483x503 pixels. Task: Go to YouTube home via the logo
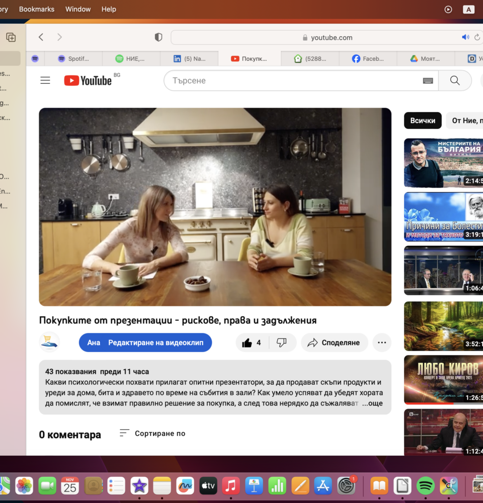pyautogui.click(x=88, y=80)
